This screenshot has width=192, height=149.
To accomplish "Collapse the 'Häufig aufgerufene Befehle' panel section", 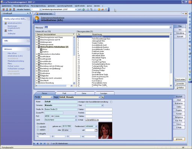I will click(x=28, y=19).
